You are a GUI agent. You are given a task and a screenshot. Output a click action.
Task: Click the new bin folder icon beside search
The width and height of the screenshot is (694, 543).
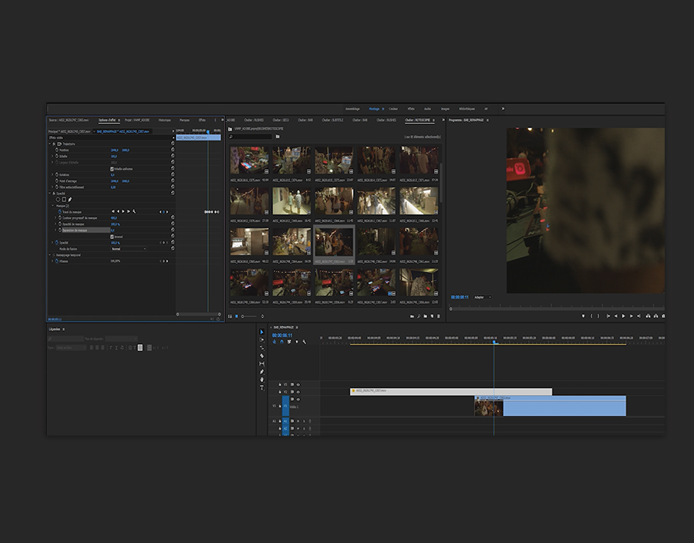tap(277, 137)
